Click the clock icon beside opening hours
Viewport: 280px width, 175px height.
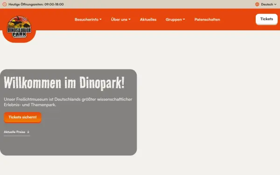5,4
